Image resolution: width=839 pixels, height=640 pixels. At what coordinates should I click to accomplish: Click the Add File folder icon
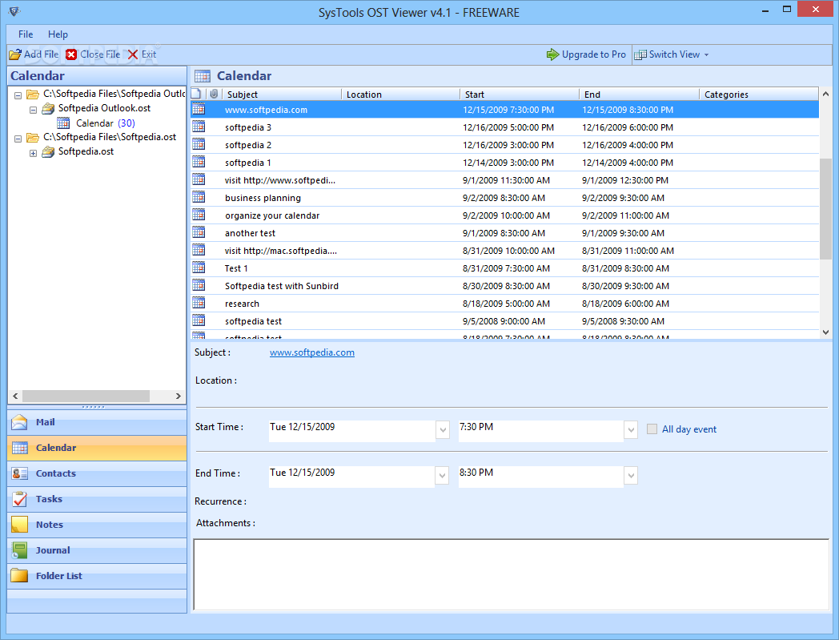pos(15,54)
